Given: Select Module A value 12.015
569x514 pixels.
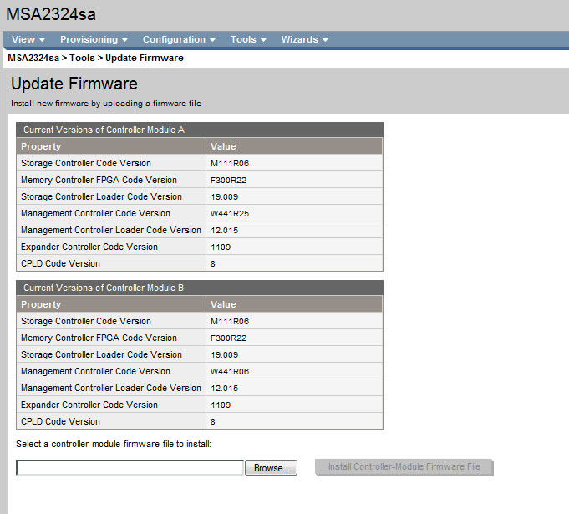Looking at the screenshot, I should tap(224, 230).
